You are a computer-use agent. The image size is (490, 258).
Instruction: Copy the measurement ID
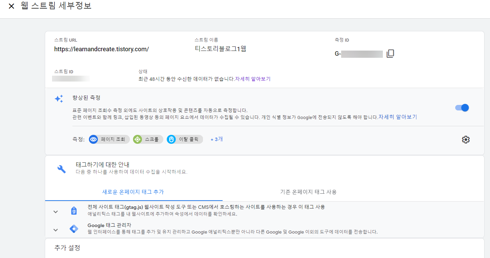pyautogui.click(x=390, y=54)
